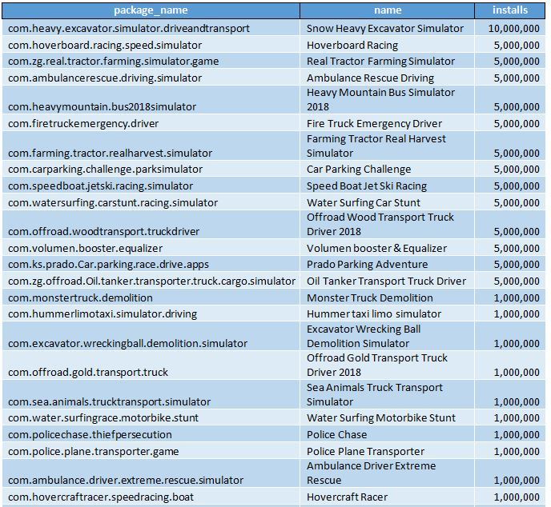
Task: Click com.ambulancerescue.driving.simulator cell
Action: (x=151, y=78)
